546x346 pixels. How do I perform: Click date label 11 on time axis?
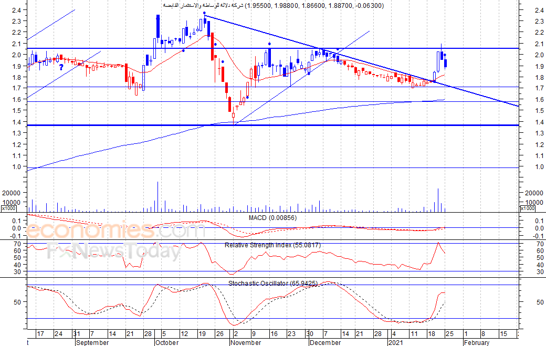click(x=414, y=334)
